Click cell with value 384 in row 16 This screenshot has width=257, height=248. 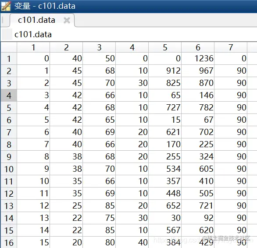pos(165,242)
